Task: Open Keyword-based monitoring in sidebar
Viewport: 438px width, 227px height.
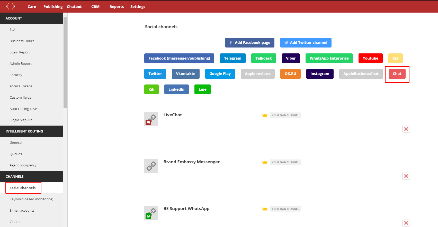Action: [31, 199]
